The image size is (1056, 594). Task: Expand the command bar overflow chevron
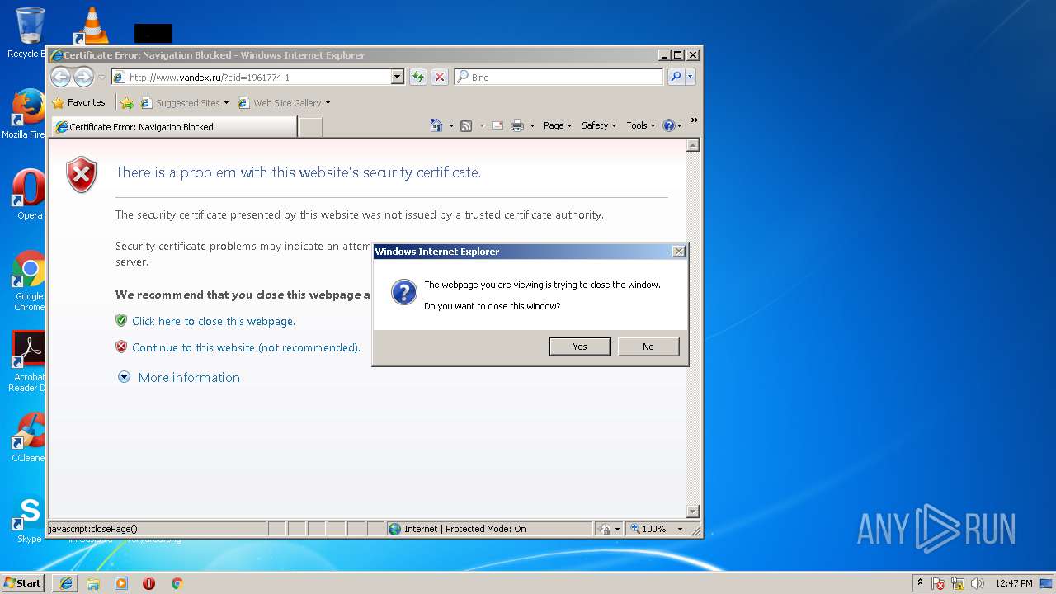point(694,121)
